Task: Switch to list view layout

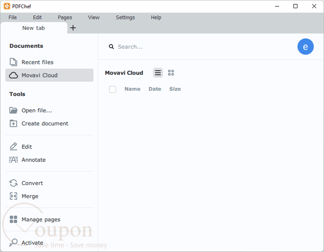Action: [158, 73]
